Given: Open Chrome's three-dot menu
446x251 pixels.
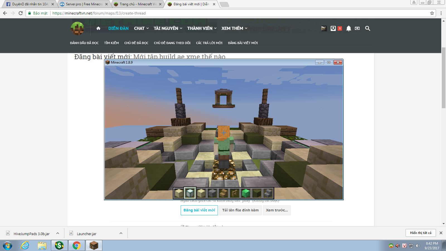Looking at the screenshot, I should (441, 13).
